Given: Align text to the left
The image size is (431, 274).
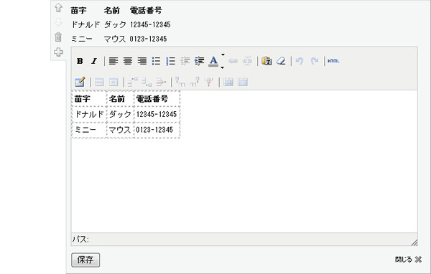Looking at the screenshot, I should tap(113, 61).
